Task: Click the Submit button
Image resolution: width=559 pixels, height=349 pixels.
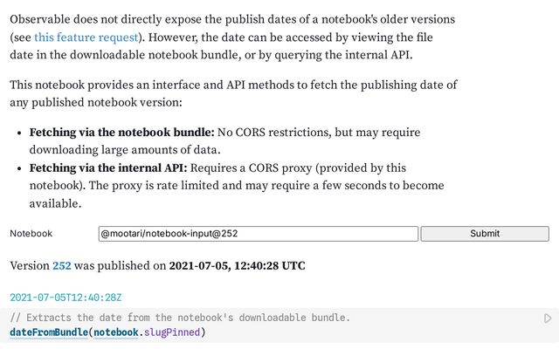Action: (485, 234)
